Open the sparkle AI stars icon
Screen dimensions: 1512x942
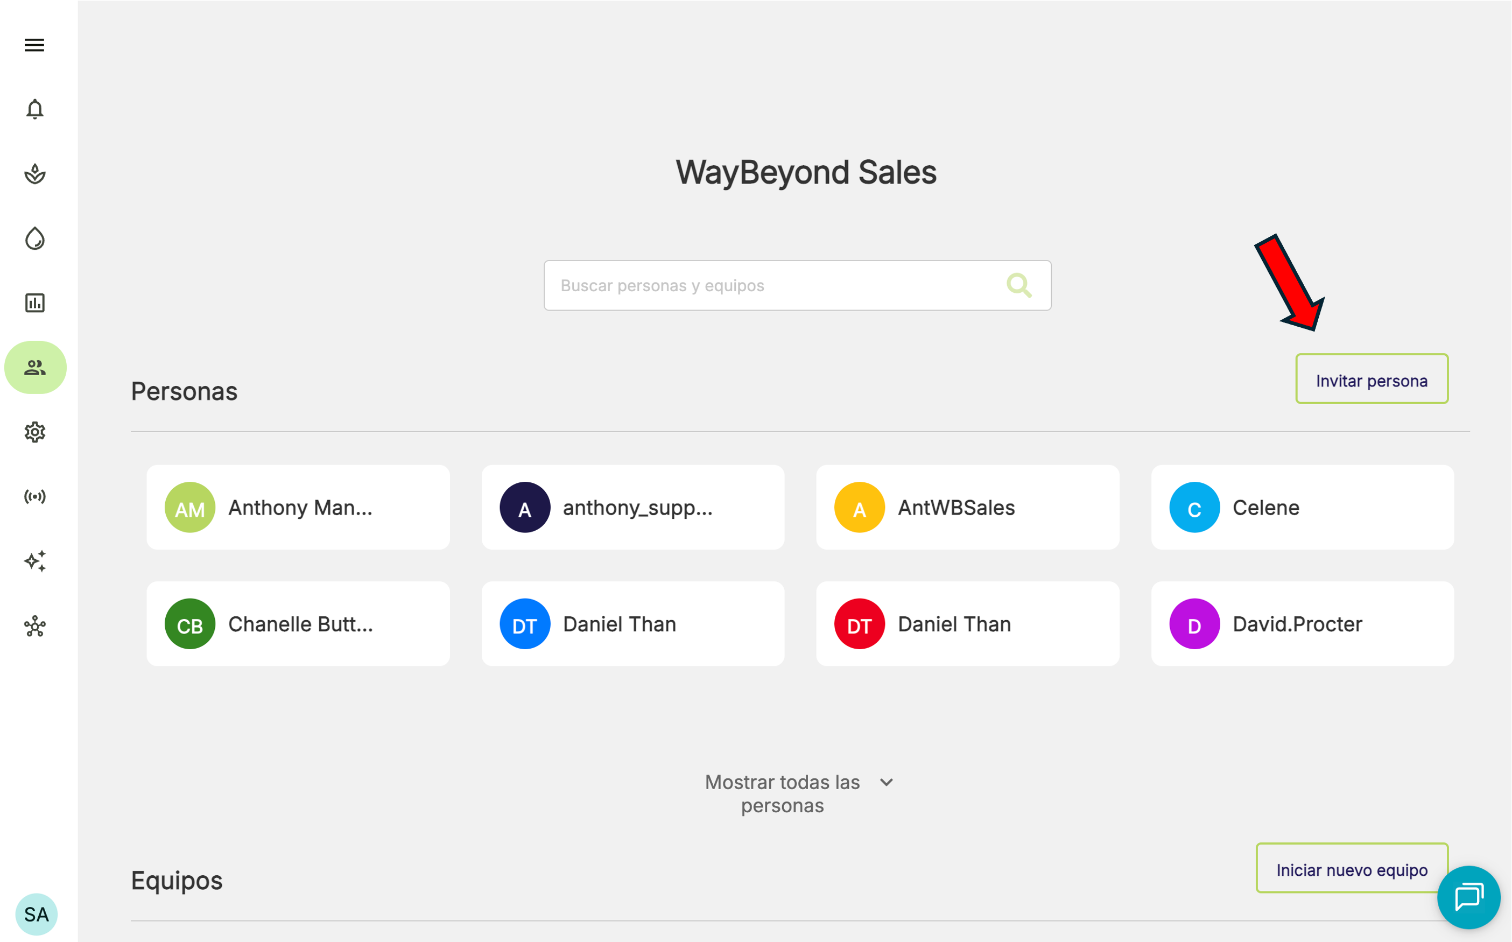pyautogui.click(x=35, y=561)
